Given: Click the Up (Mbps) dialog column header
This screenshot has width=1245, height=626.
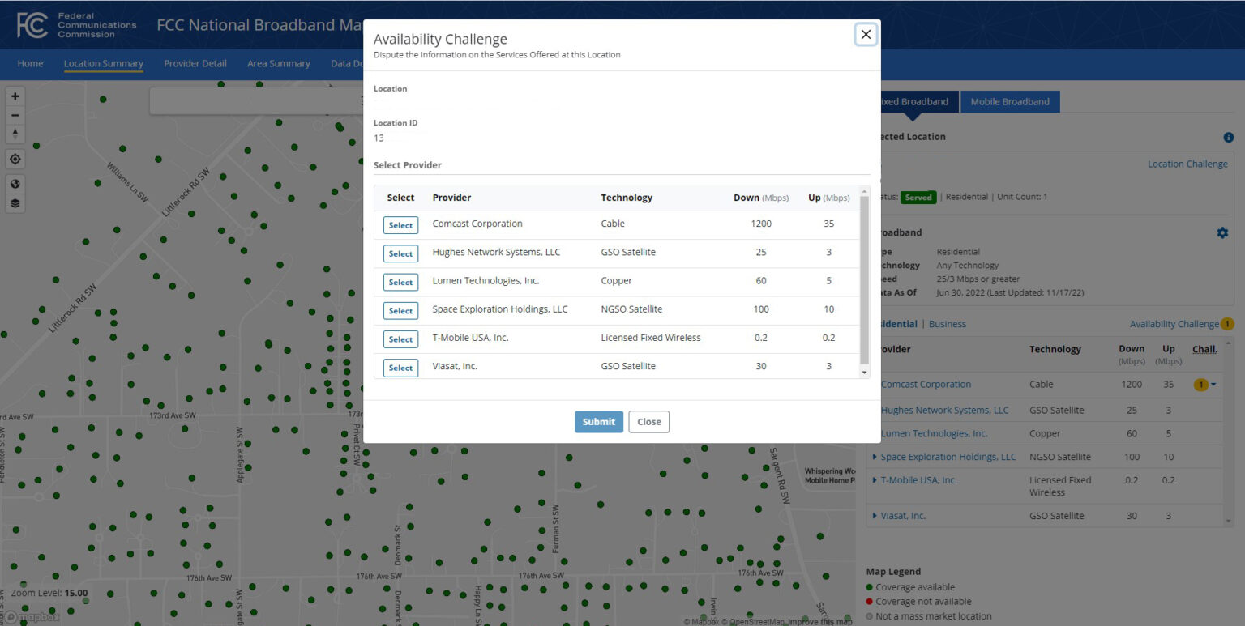Looking at the screenshot, I should click(x=828, y=198).
